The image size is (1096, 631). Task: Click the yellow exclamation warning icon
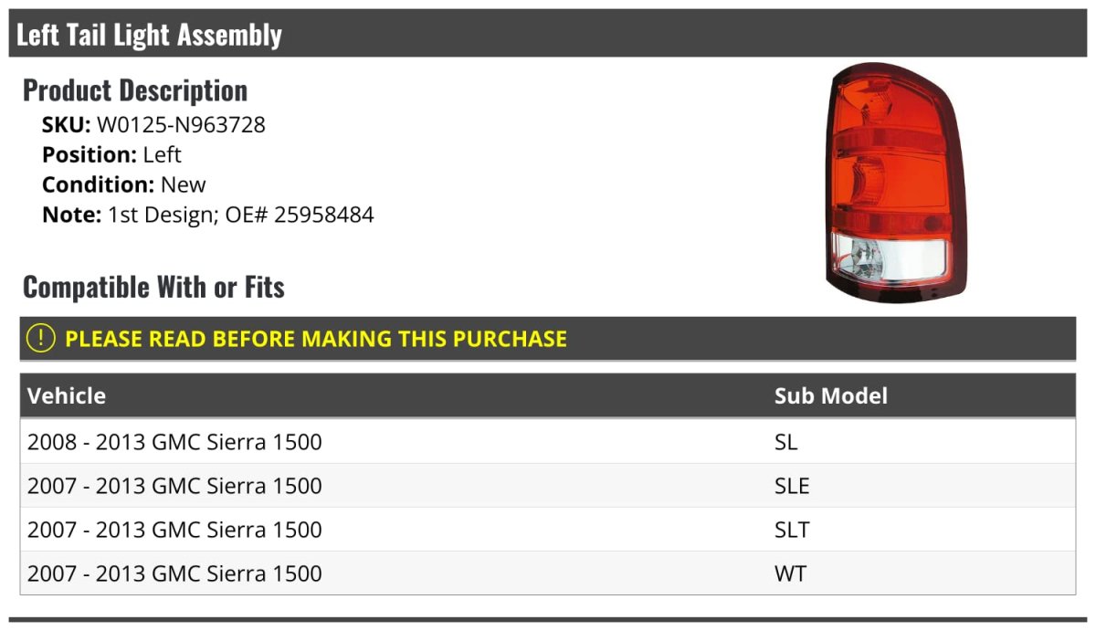[x=40, y=338]
